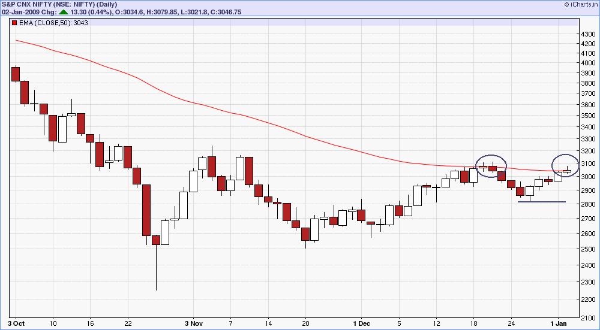600x330 pixels.
Task: Click the green up-arrow change indicator
Action: 63,12
